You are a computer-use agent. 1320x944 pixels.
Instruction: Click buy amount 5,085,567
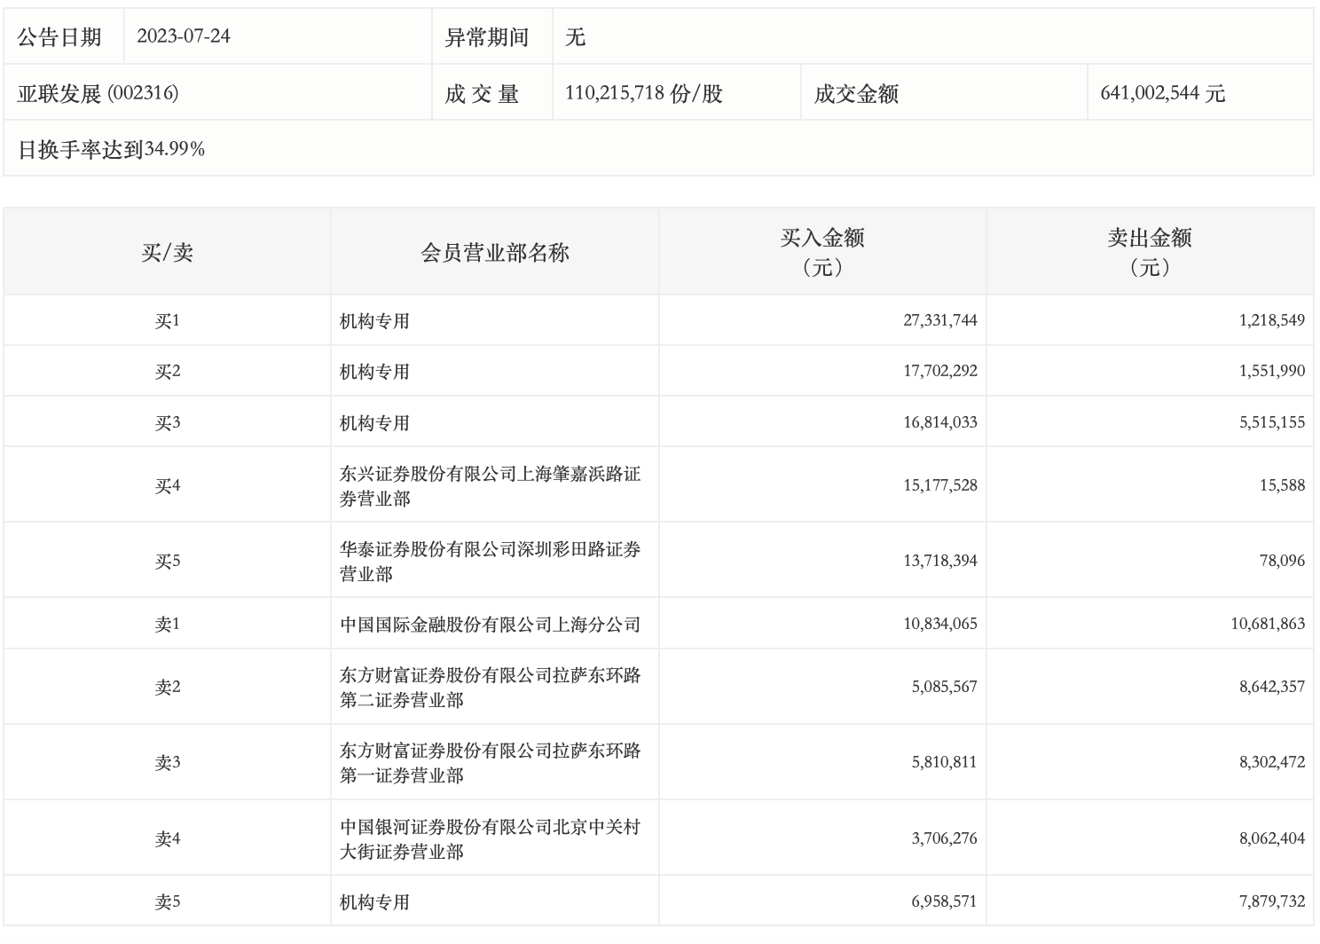(x=944, y=687)
